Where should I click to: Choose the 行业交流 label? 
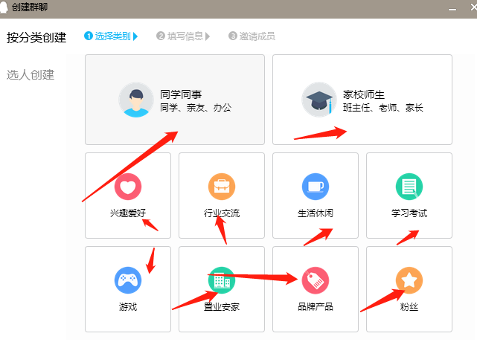(x=222, y=213)
